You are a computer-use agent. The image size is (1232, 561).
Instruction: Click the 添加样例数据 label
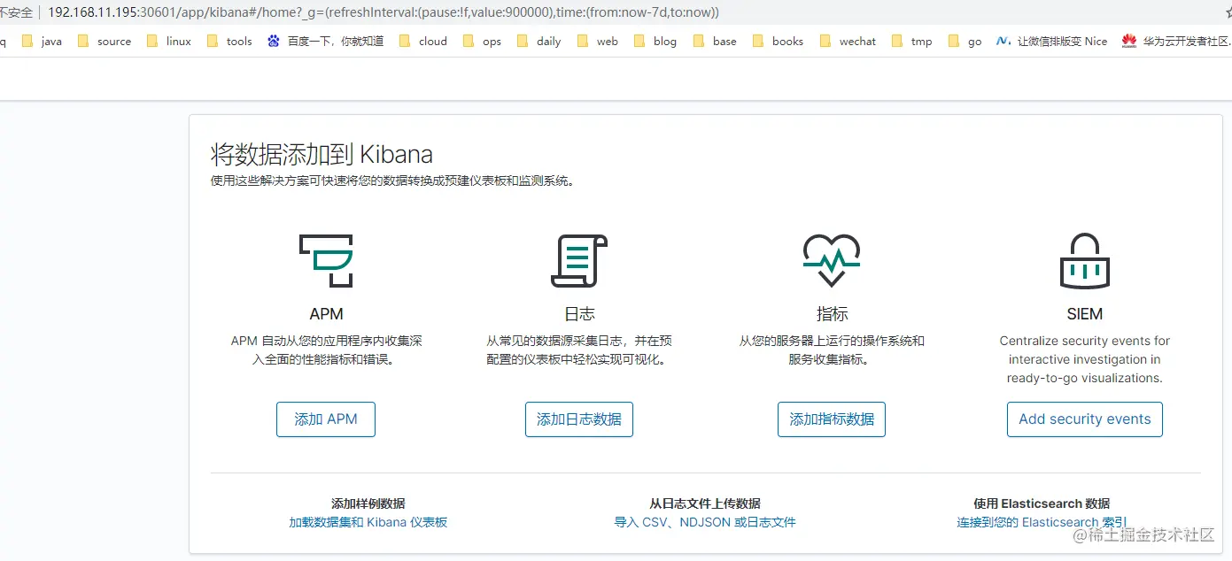(x=368, y=503)
